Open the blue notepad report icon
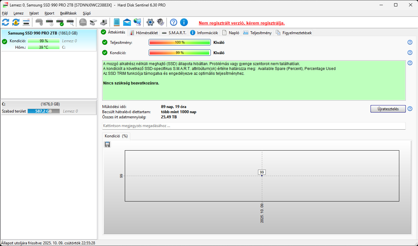This screenshot has width=418, height=246. pyautogui.click(x=117, y=22)
